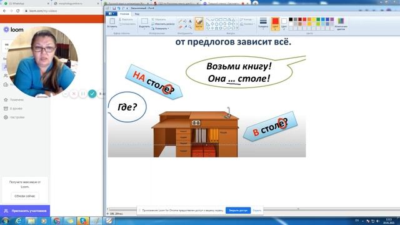
Task: Click the Loom logo
Action: click(13, 29)
